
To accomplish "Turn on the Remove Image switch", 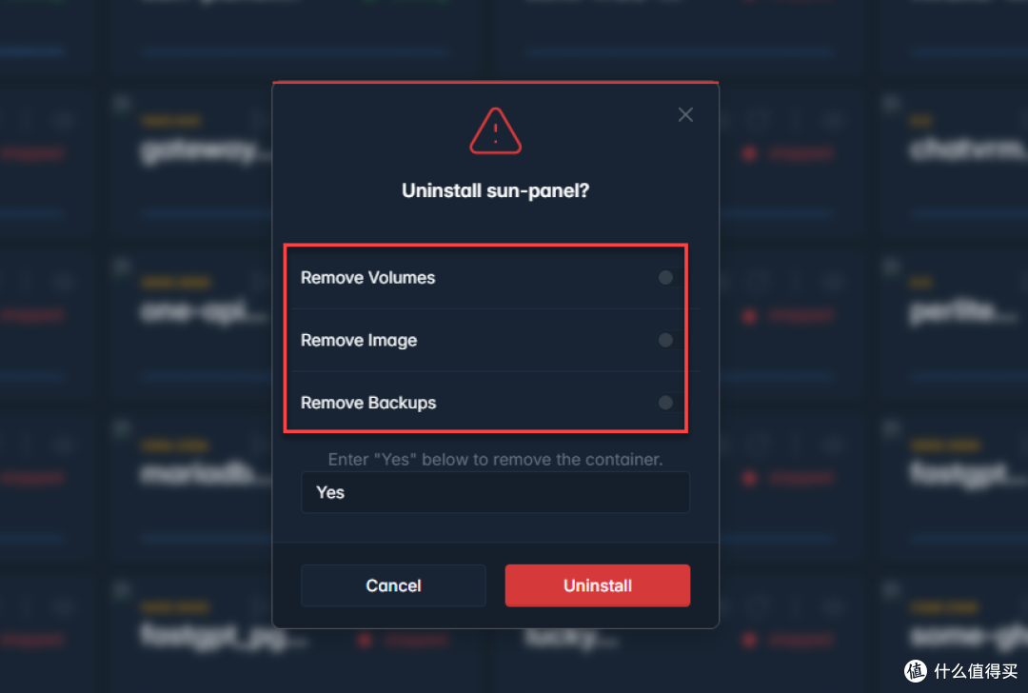I will [665, 340].
